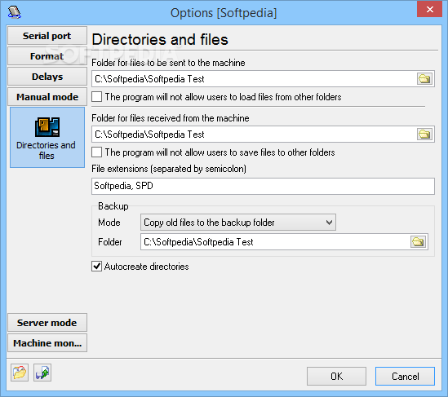Viewport: 448px width, 397px height.
Task: Click the application icon in title bar
Action: click(15, 12)
